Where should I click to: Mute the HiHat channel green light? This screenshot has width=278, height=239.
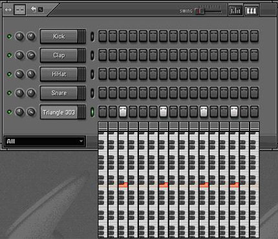click(9, 74)
